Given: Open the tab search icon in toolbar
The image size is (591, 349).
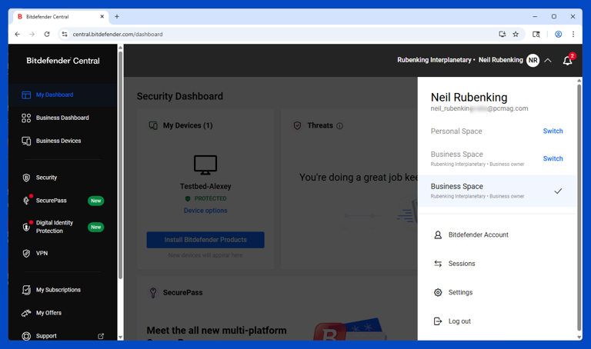Looking at the screenshot, I should coord(536,35).
